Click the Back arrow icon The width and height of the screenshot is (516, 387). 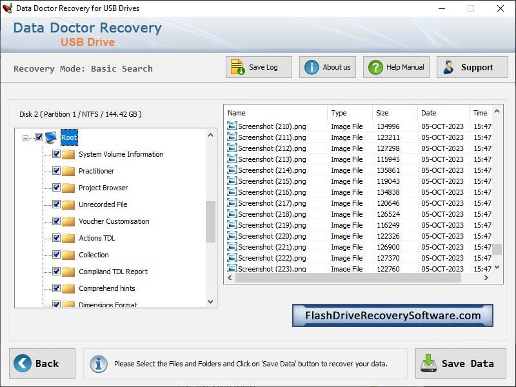click(23, 363)
